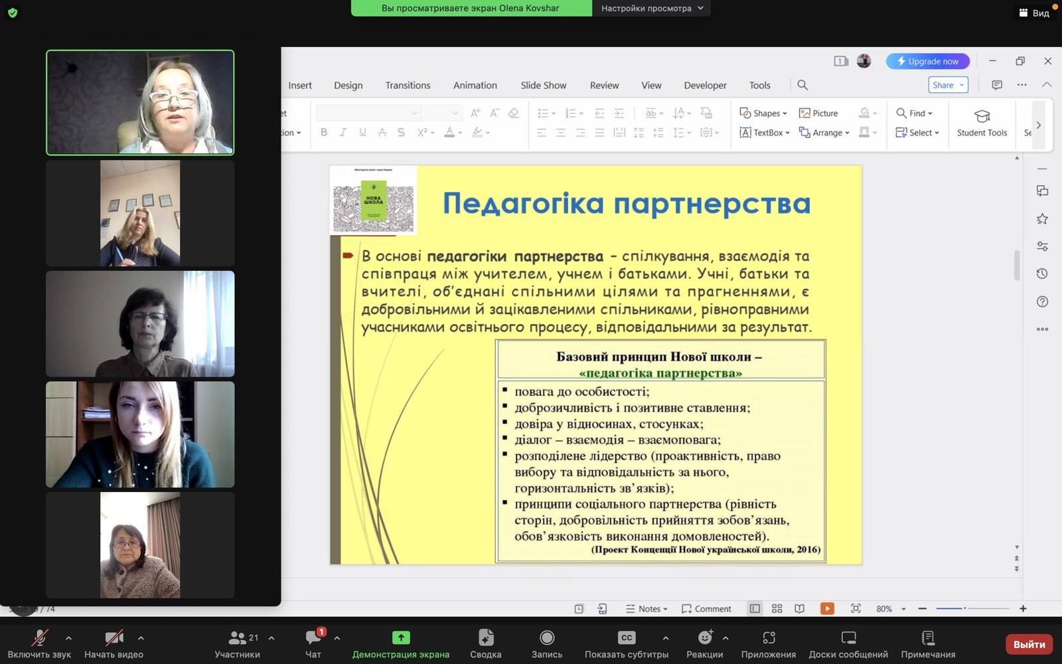Image resolution: width=1062 pixels, height=664 pixels.
Task: Open the Whiteboards icon in Zoom toolbar
Action: [x=848, y=638]
